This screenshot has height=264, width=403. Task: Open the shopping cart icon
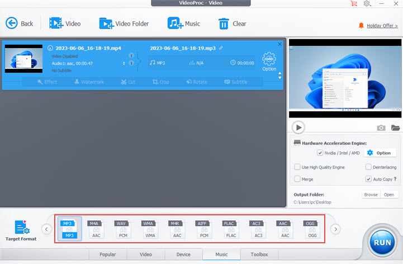[354, 3]
